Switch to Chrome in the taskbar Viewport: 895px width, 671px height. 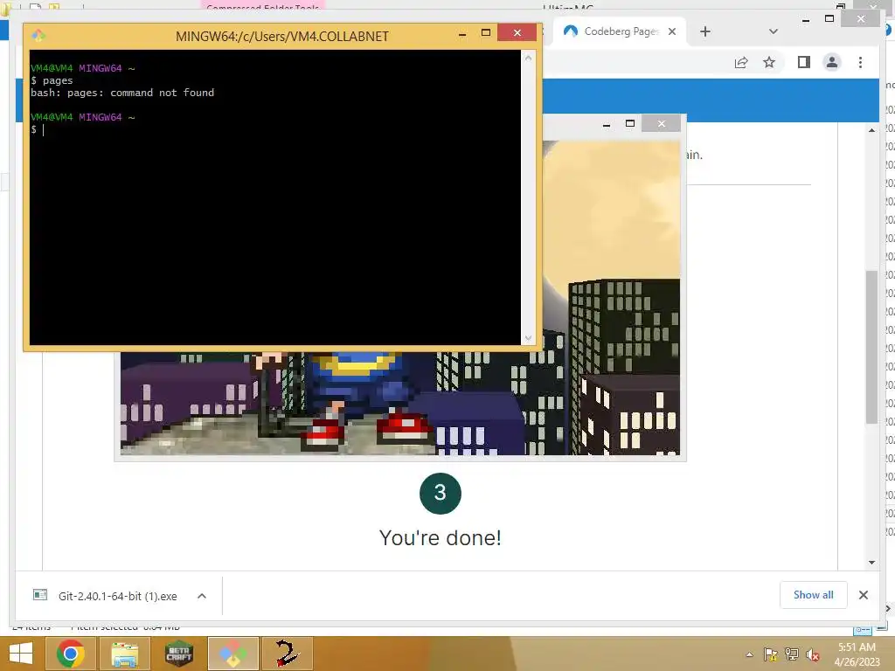point(70,654)
